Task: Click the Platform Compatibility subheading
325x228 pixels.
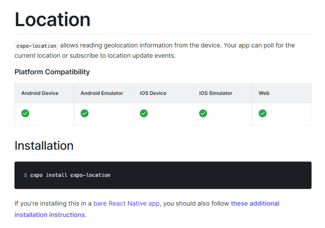Action: click(x=52, y=72)
